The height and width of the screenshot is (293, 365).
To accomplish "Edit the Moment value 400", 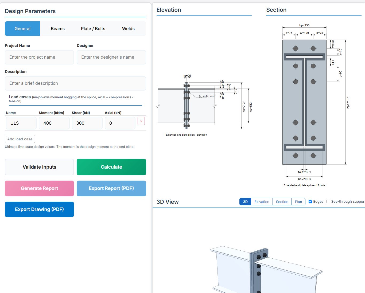I will tap(54, 123).
